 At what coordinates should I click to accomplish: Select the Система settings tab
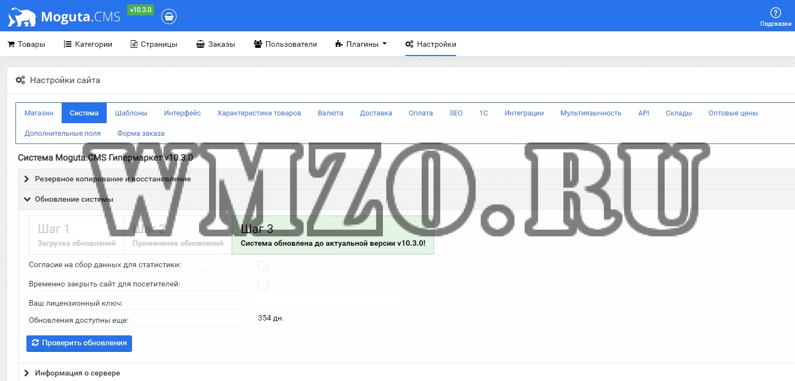click(84, 113)
